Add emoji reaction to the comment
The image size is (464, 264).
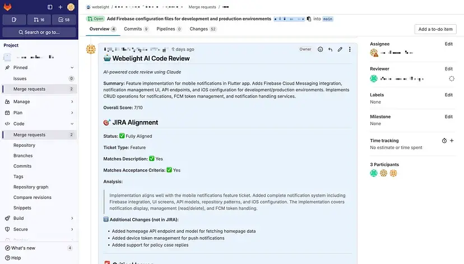point(320,49)
